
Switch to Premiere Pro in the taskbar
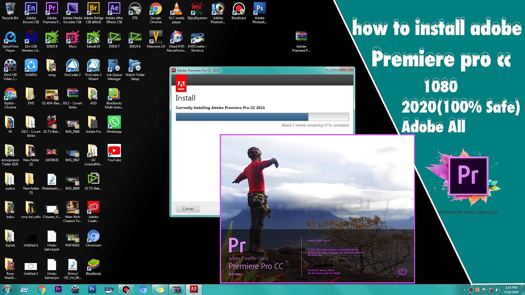tap(58, 290)
